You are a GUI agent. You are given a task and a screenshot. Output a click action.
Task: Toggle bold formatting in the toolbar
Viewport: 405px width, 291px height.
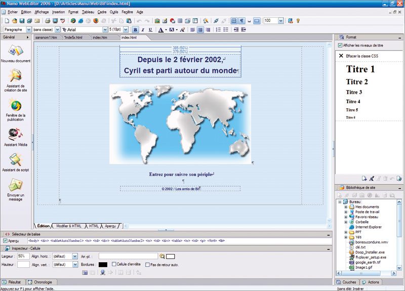coord(135,30)
